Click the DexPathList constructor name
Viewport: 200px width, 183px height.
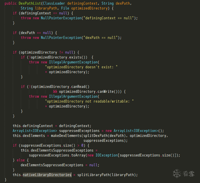pos(30,3)
